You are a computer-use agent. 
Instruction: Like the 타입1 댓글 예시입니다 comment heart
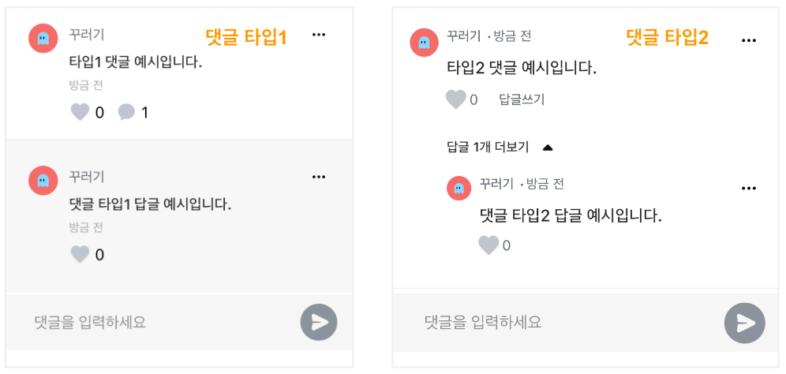pyautogui.click(x=80, y=112)
